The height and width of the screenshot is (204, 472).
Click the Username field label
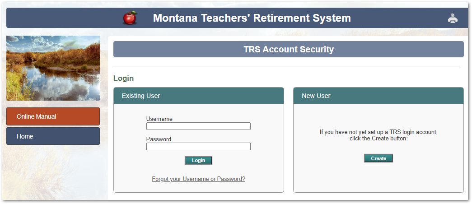pyautogui.click(x=159, y=119)
